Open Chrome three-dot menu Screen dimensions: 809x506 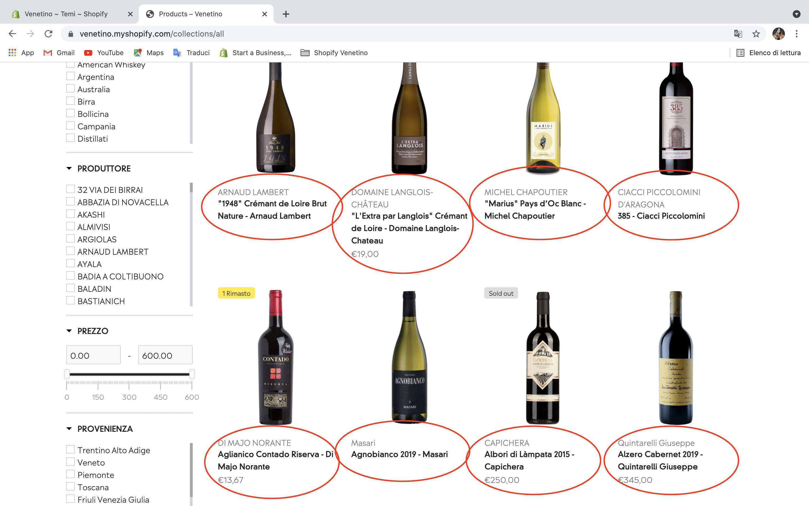coord(796,34)
